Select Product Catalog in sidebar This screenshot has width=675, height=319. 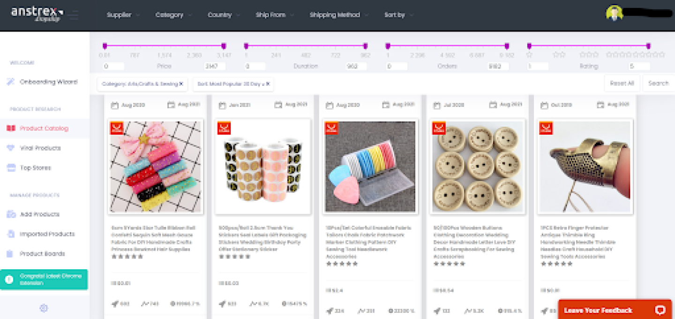(44, 129)
